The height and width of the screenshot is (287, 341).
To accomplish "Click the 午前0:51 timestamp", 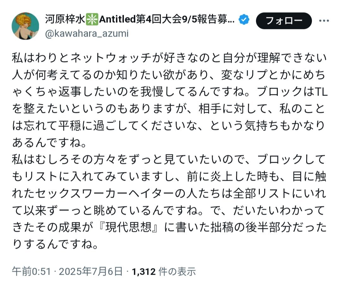I will [x=31, y=272].
